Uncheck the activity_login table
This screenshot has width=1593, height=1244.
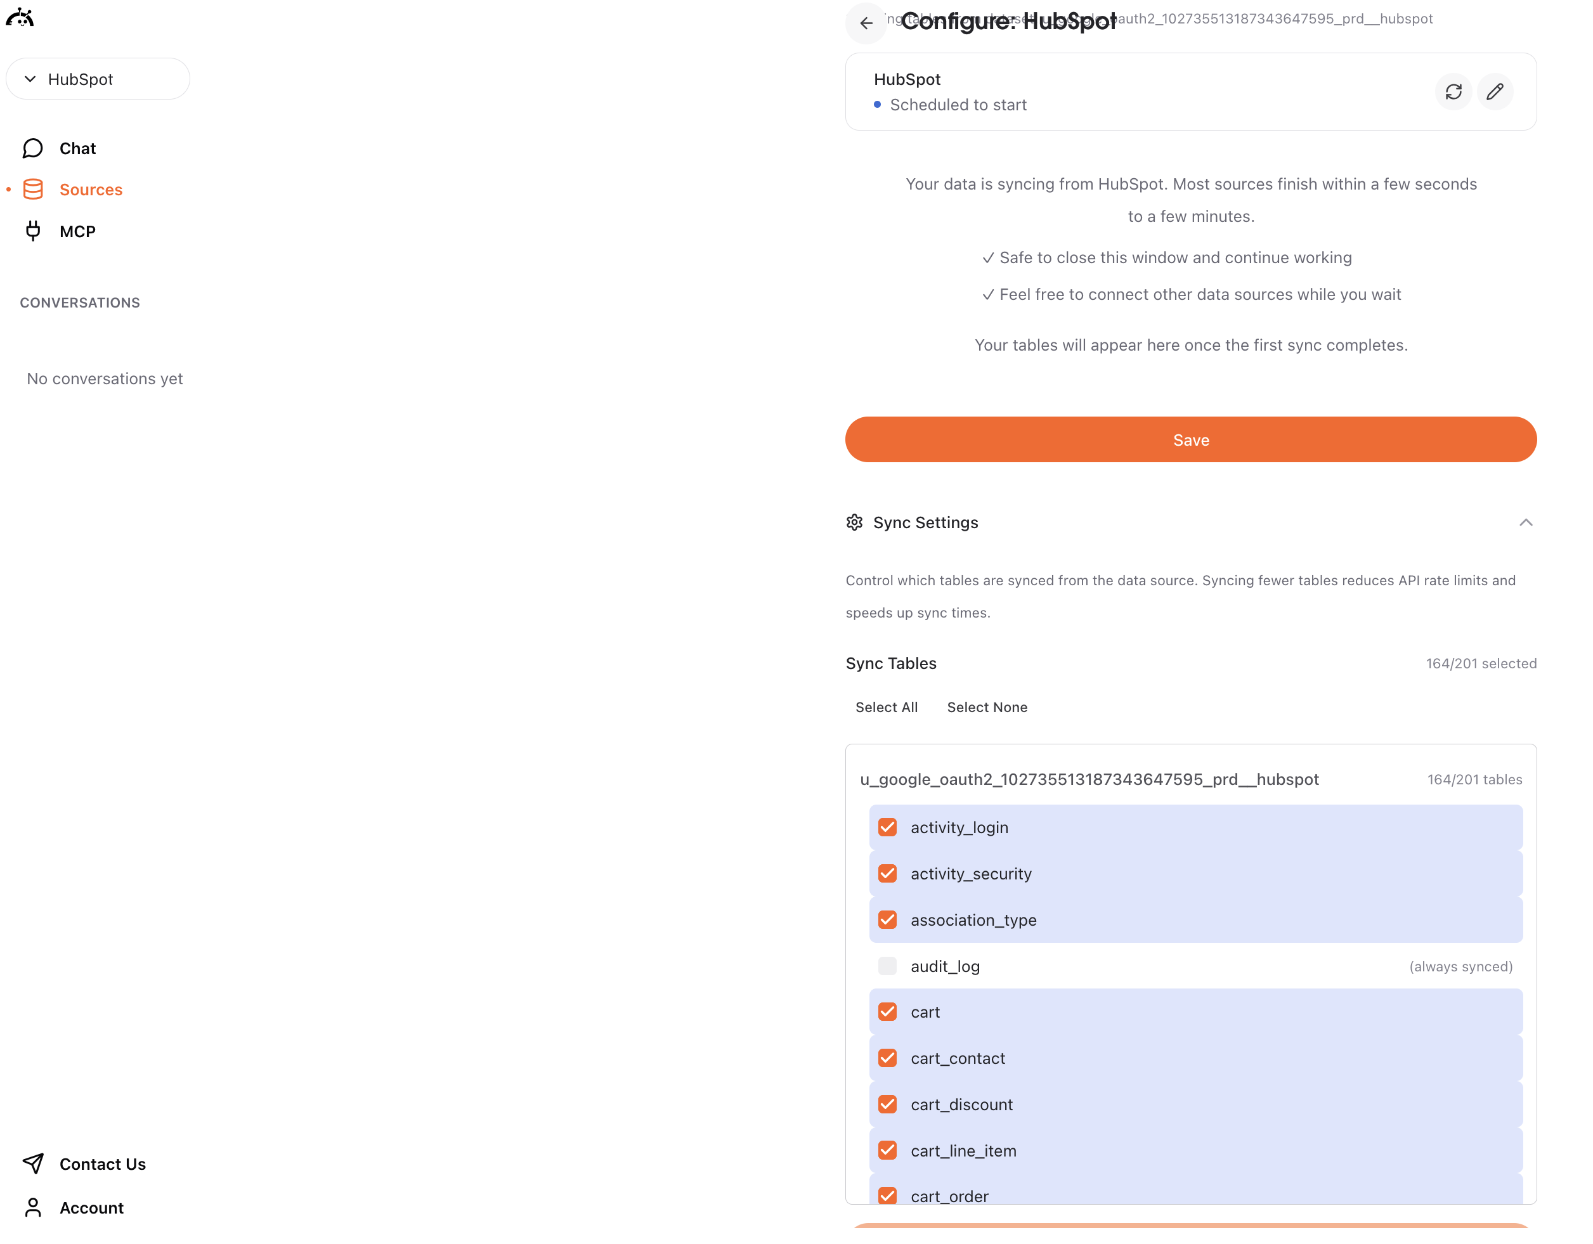pos(887,827)
